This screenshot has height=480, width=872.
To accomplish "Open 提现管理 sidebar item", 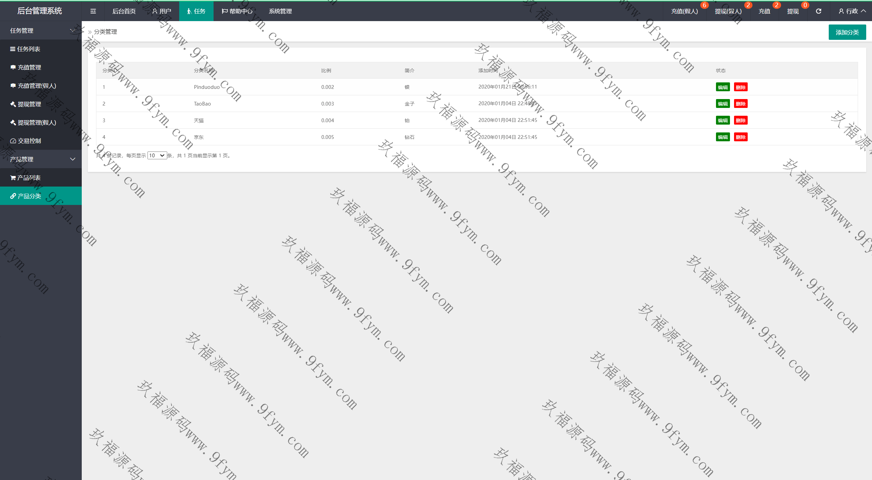I will [x=29, y=104].
